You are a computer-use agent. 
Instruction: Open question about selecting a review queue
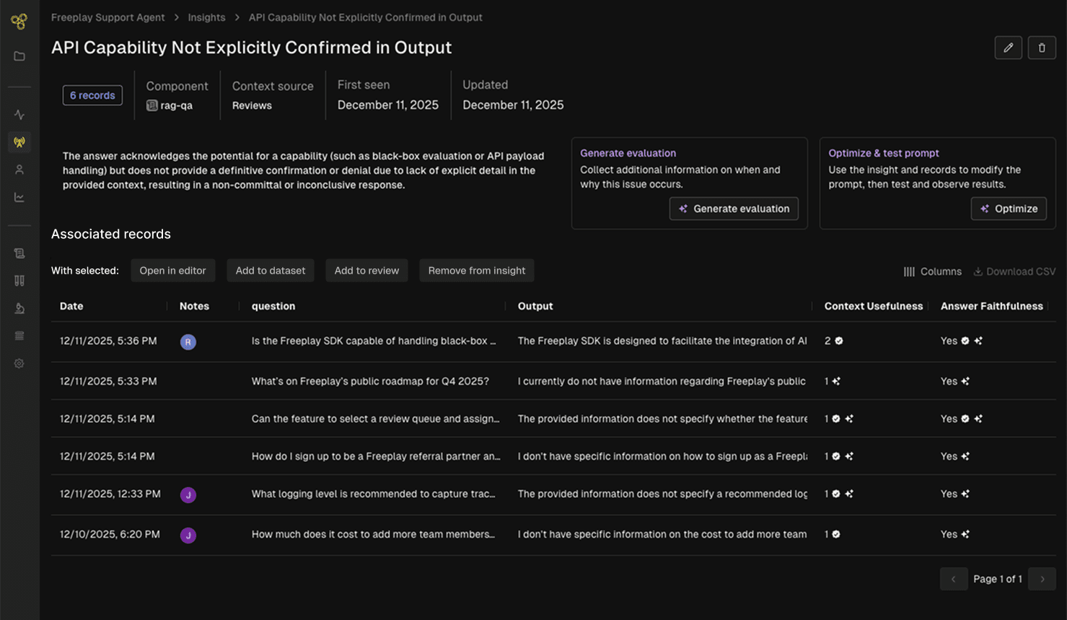pos(375,419)
